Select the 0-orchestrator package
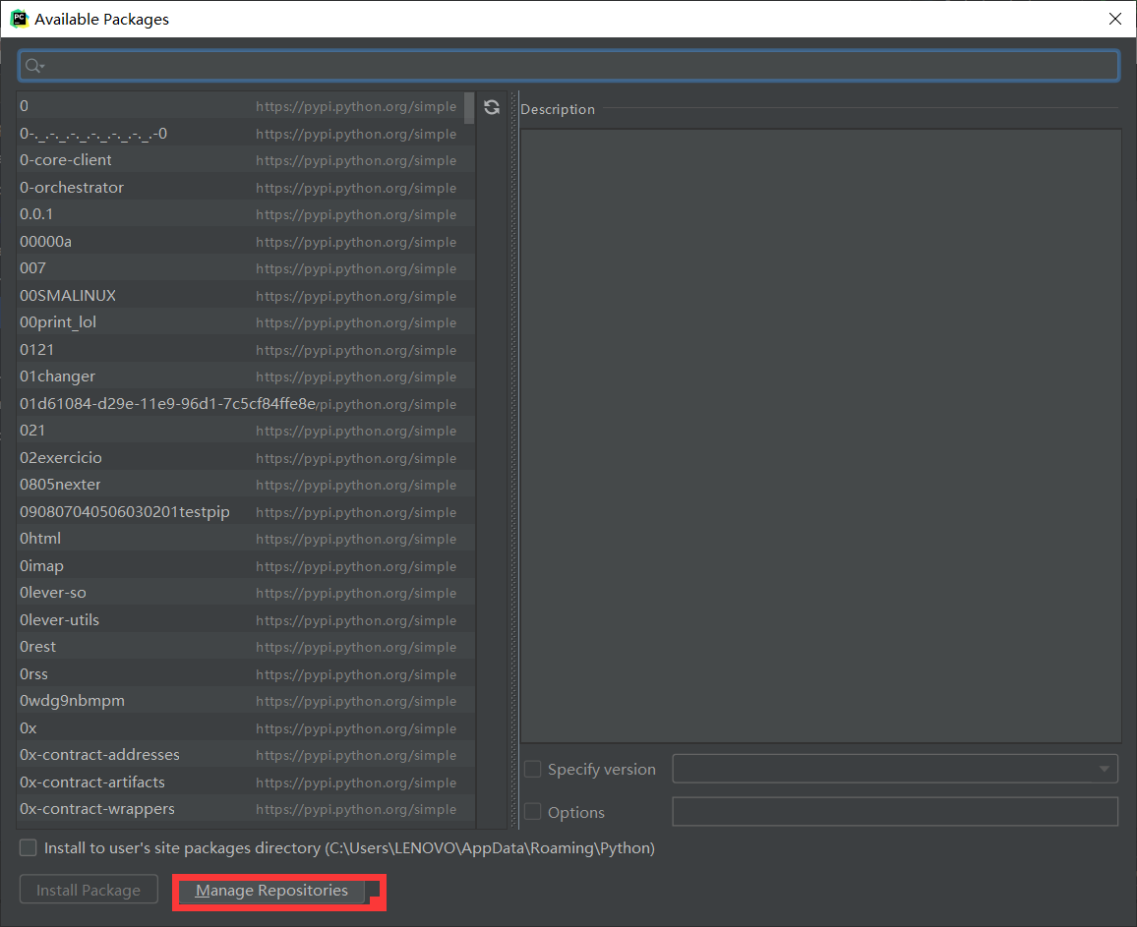 [x=246, y=188]
